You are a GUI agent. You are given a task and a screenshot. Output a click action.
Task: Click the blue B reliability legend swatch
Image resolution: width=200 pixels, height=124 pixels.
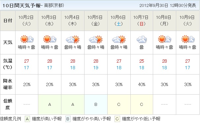tap(68, 119)
